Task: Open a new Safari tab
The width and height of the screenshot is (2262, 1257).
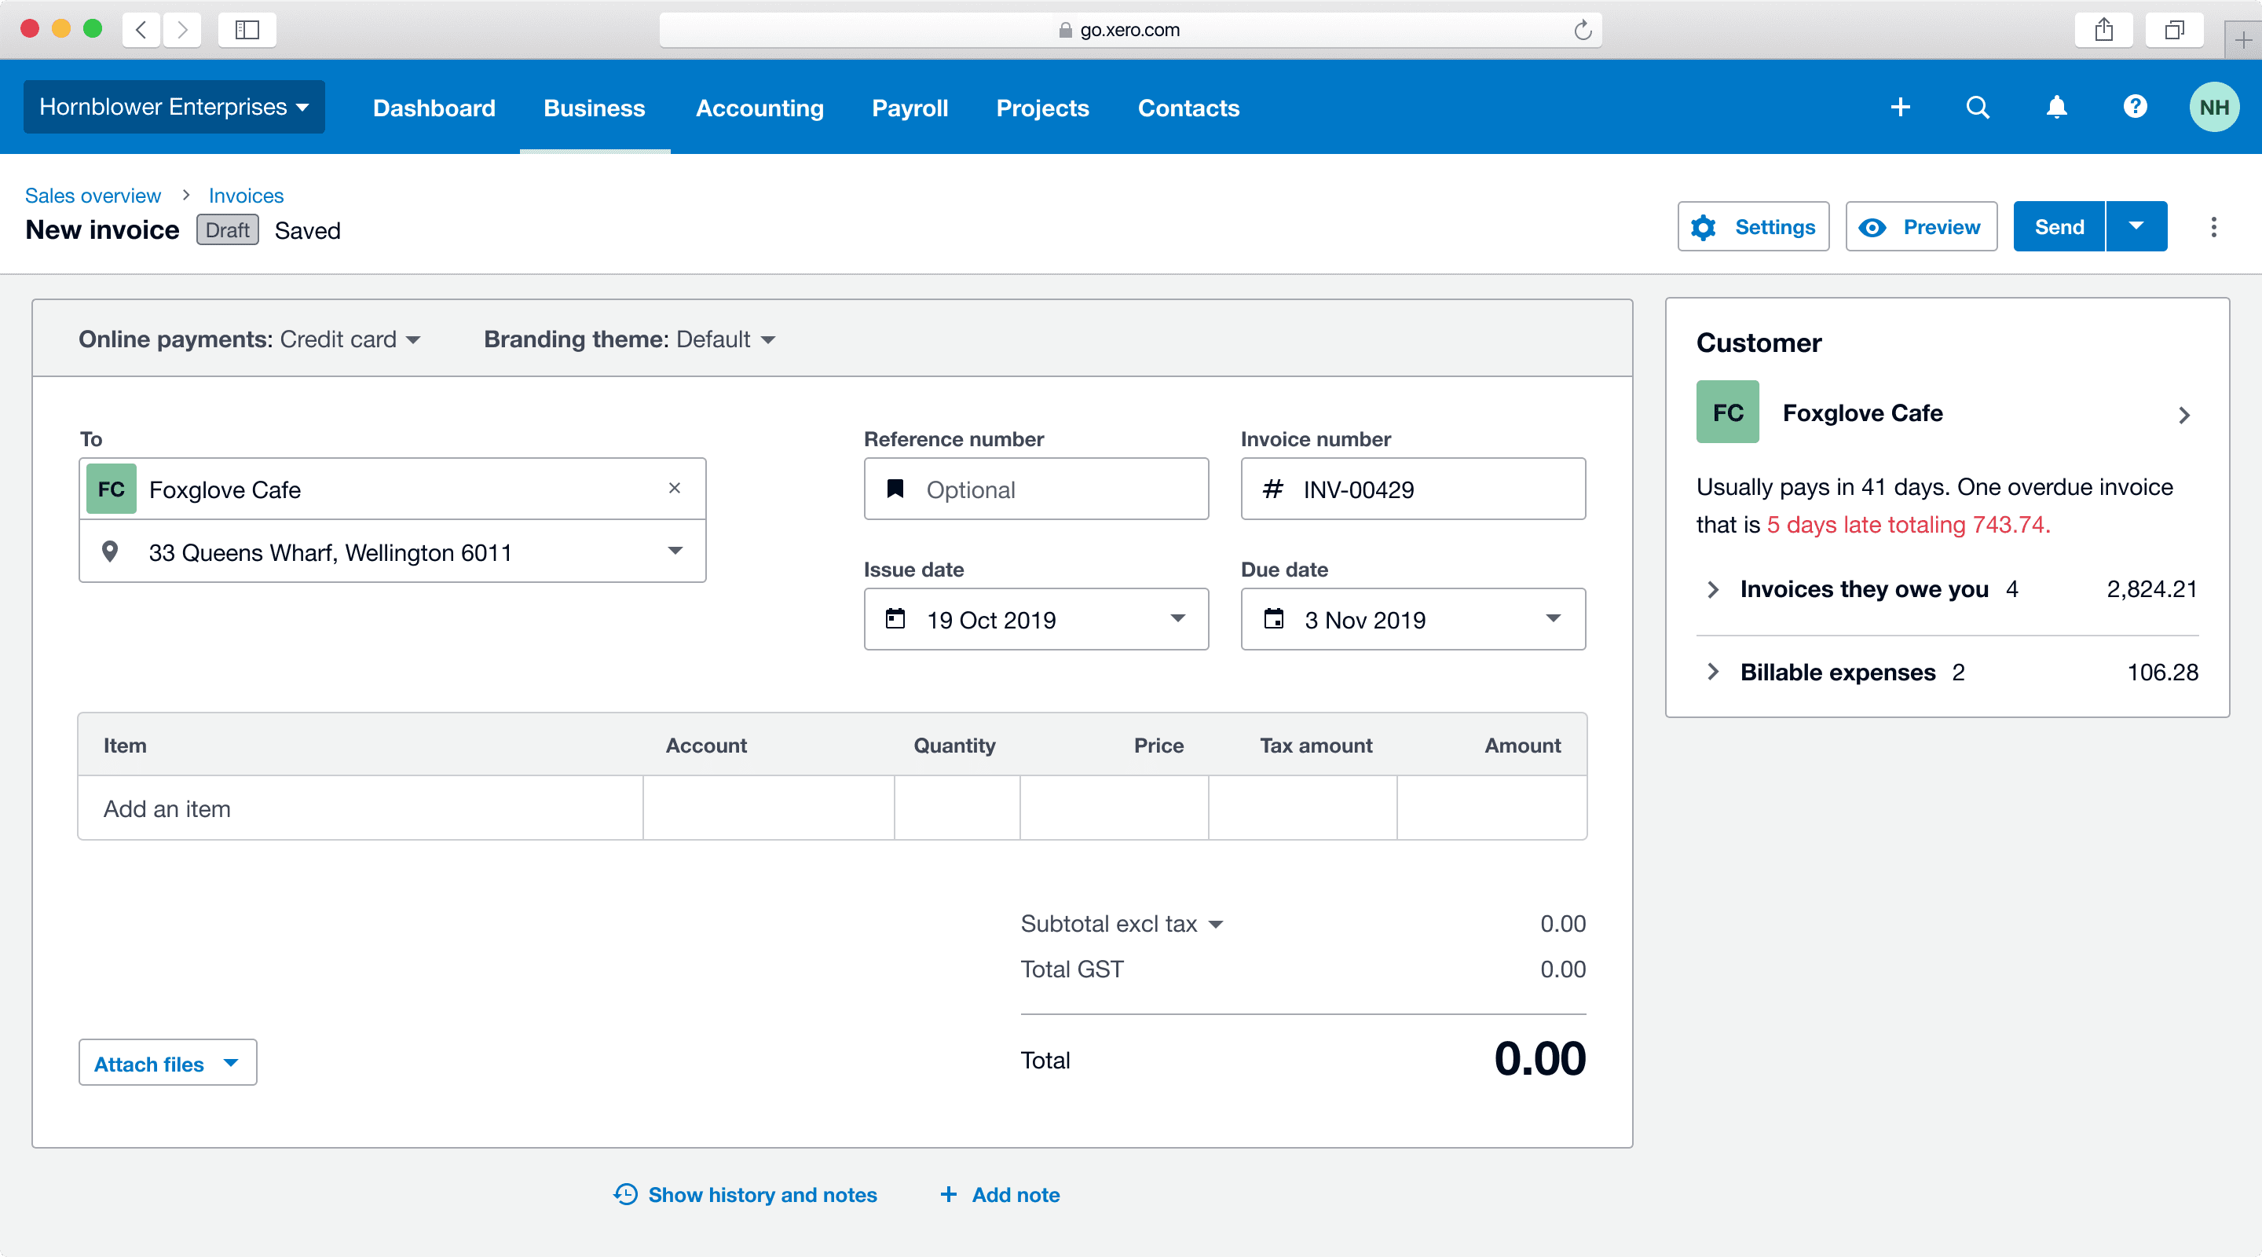Action: (x=2244, y=39)
